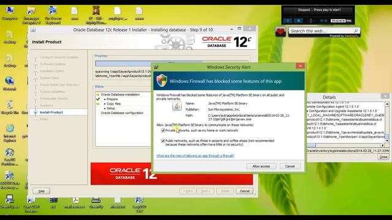Select Prerequisite Checks step in sidebar

click(53, 98)
